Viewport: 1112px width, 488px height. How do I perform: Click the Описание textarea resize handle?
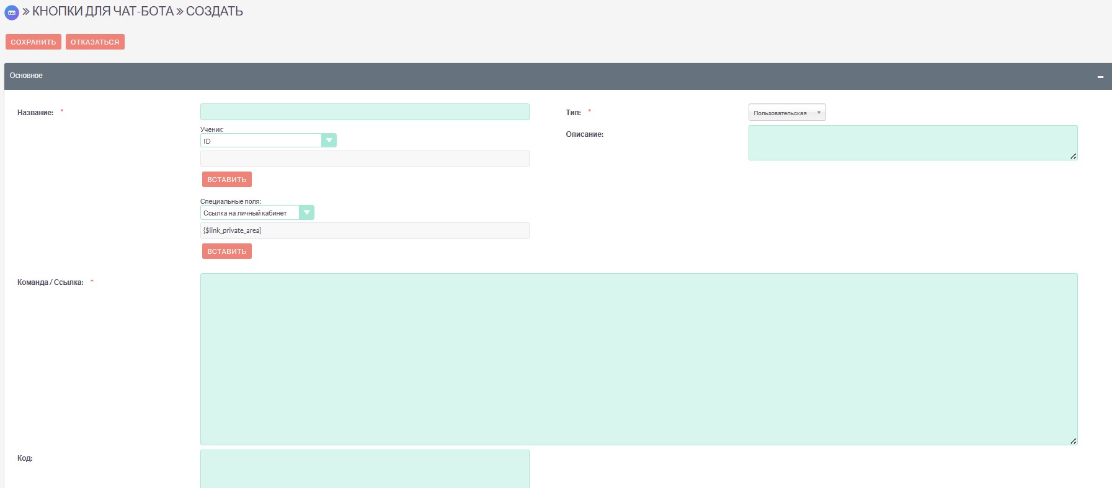click(1073, 156)
